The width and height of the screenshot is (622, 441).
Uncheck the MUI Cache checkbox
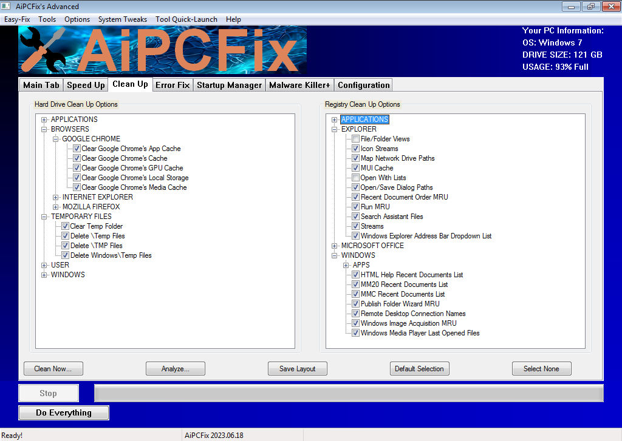tap(356, 168)
